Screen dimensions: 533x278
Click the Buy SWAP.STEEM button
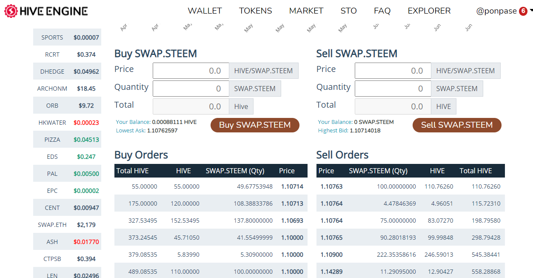(x=255, y=125)
